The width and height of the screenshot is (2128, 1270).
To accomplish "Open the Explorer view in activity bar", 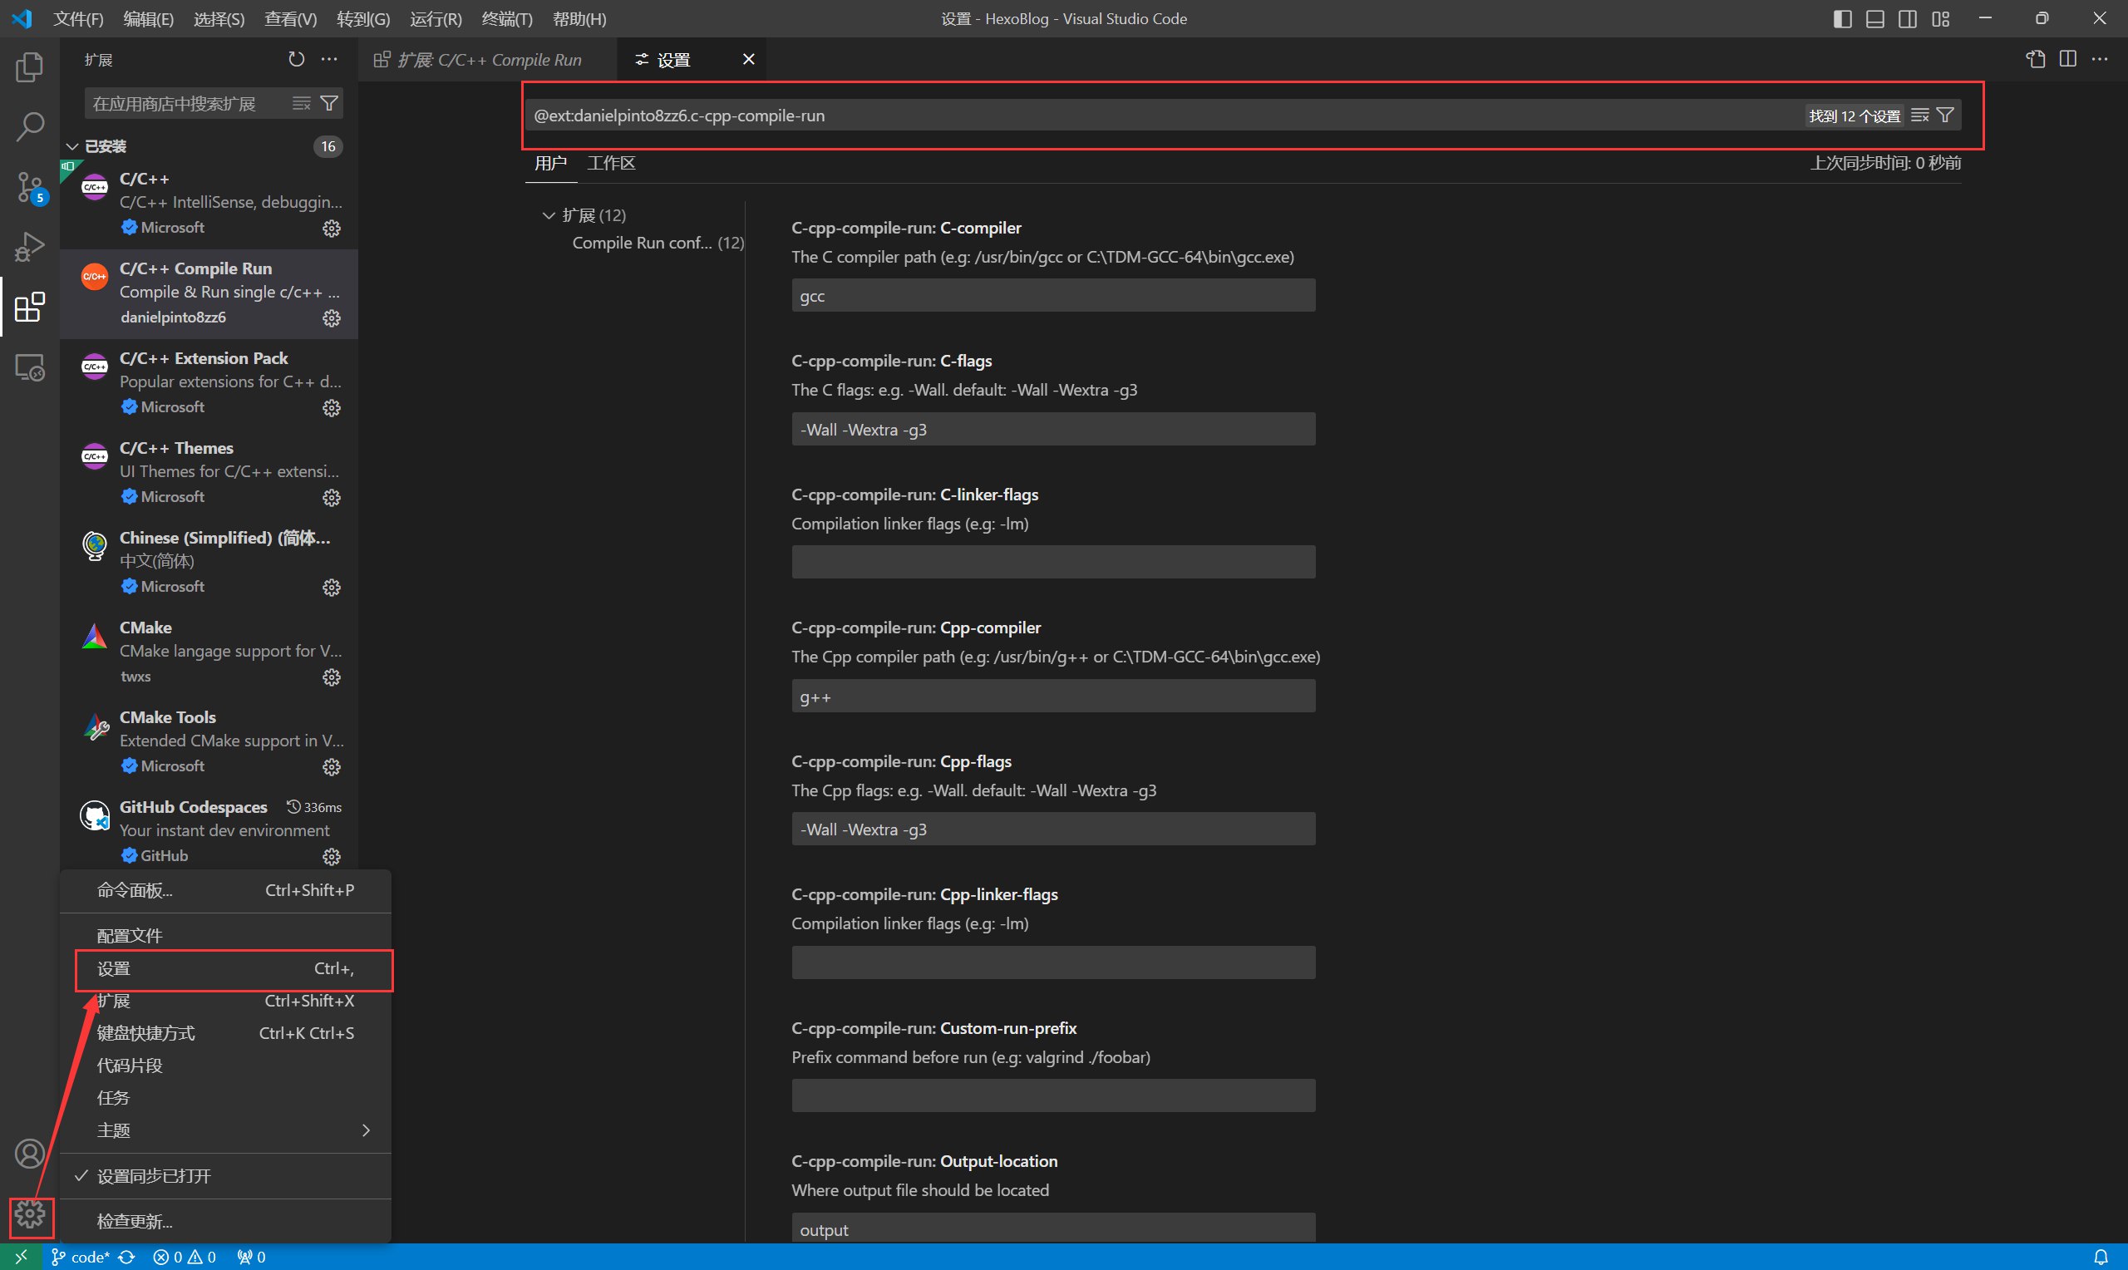I will [x=29, y=66].
